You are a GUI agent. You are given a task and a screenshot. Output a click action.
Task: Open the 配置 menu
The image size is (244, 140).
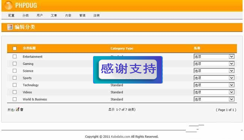(11, 15)
